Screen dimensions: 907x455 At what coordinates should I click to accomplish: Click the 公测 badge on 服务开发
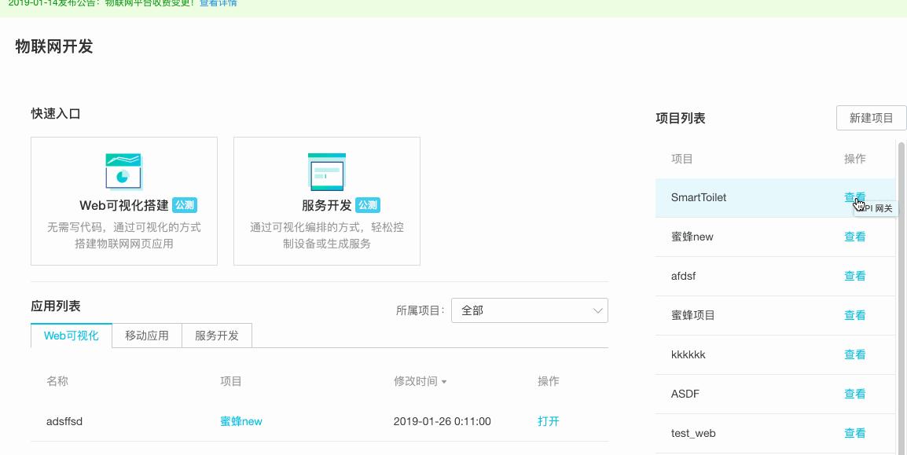tap(366, 205)
